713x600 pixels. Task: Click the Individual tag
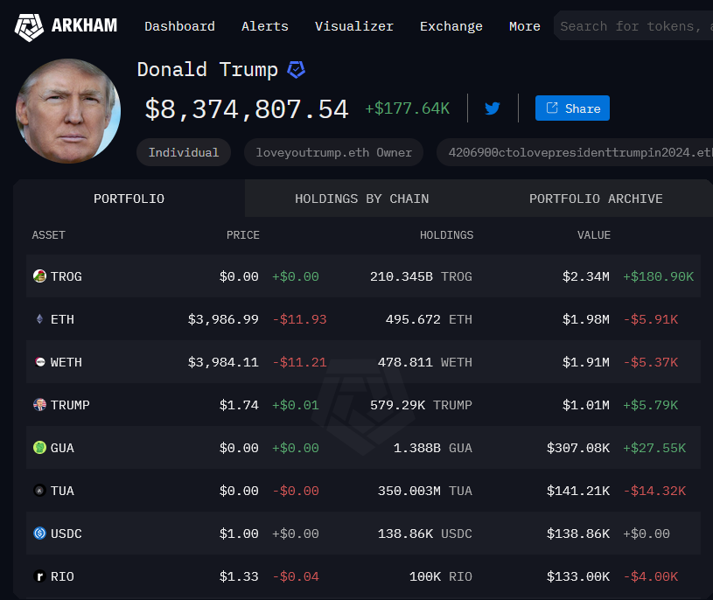point(184,152)
